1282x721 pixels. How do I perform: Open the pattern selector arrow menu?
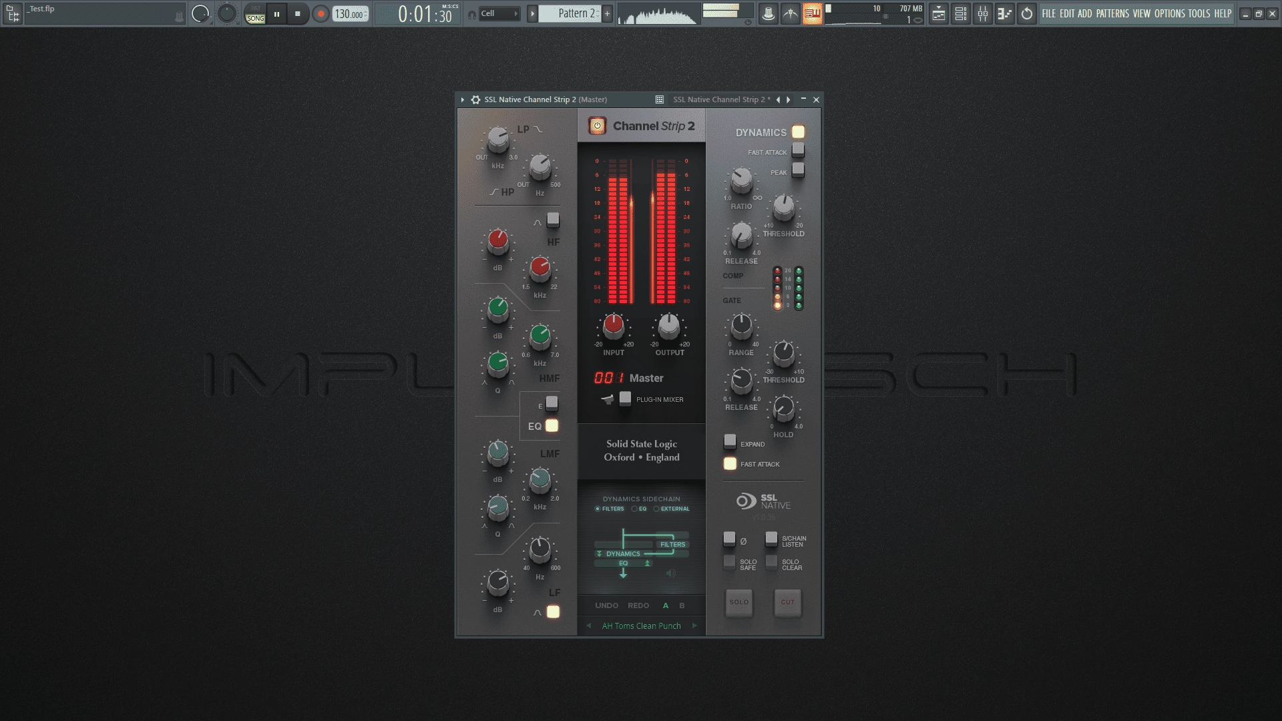pyautogui.click(x=532, y=13)
